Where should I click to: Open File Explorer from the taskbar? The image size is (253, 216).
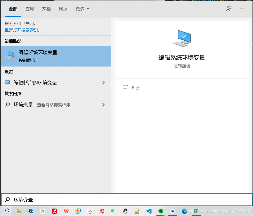click(x=18, y=211)
